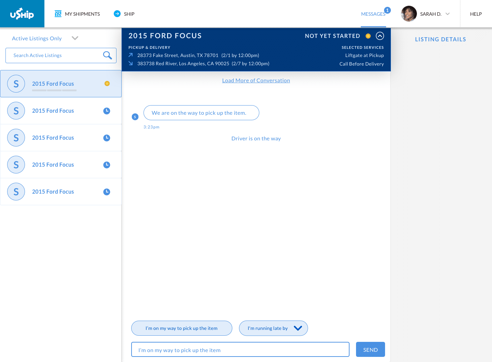This screenshot has width=492, height=362.
Task: Click the My Shipments icon
Action: [x=58, y=14]
